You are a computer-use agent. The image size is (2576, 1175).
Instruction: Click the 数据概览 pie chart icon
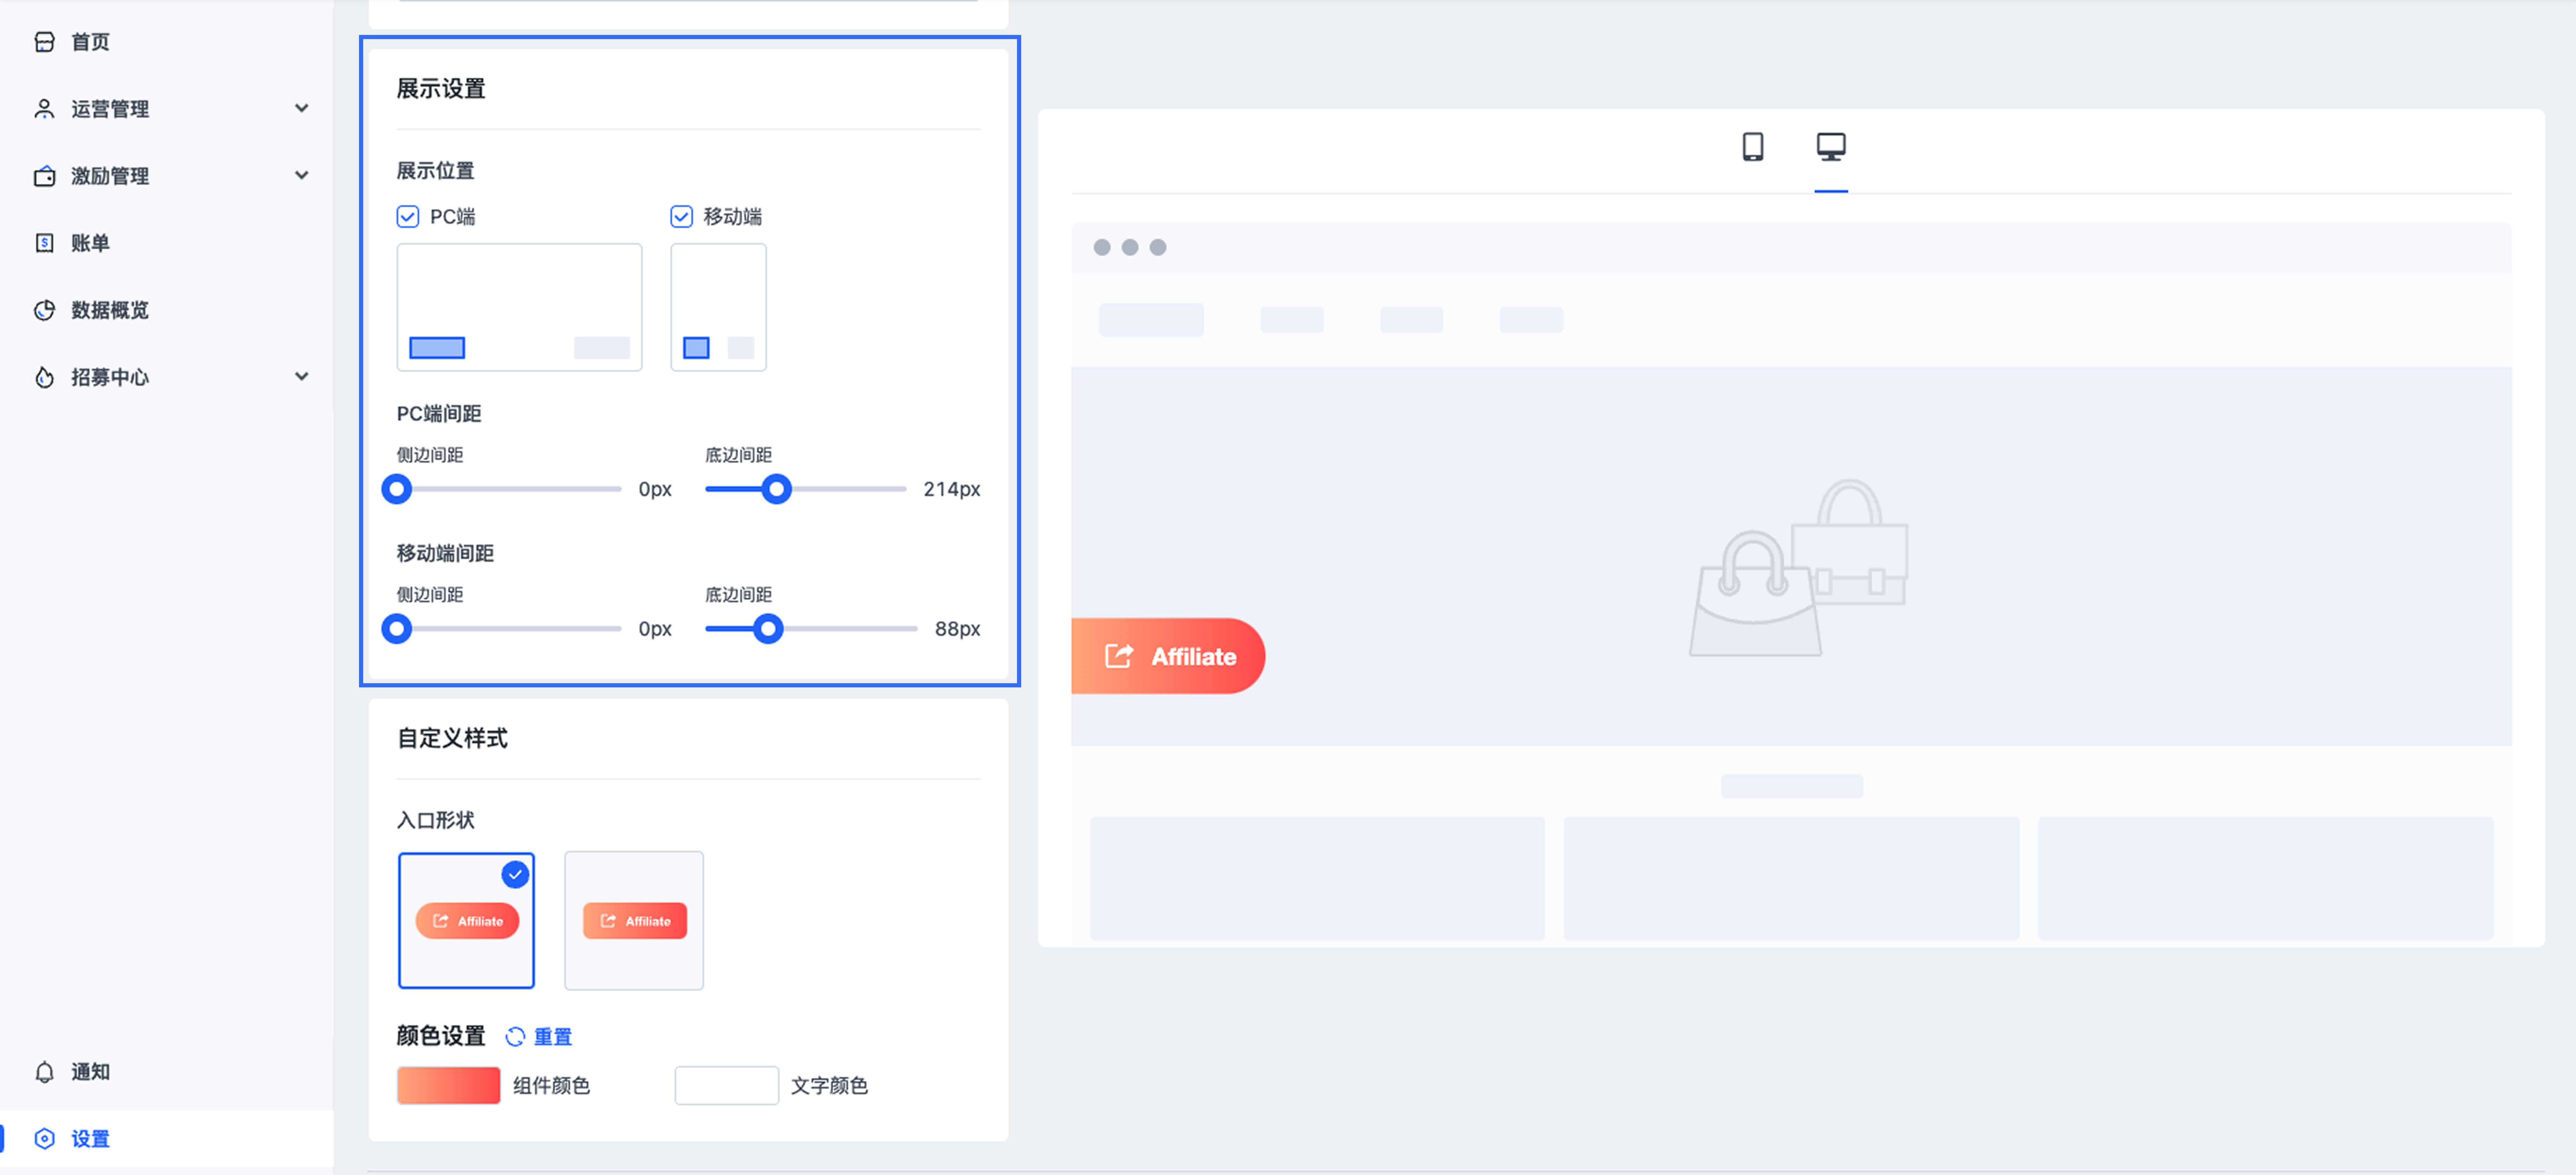tap(44, 310)
